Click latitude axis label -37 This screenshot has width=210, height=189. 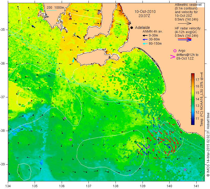pyautogui.click(x=2, y=97)
